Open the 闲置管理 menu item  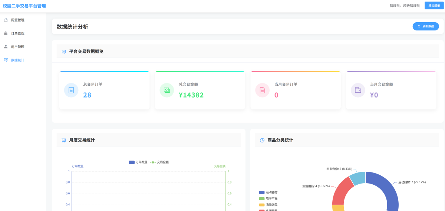pyautogui.click(x=18, y=20)
